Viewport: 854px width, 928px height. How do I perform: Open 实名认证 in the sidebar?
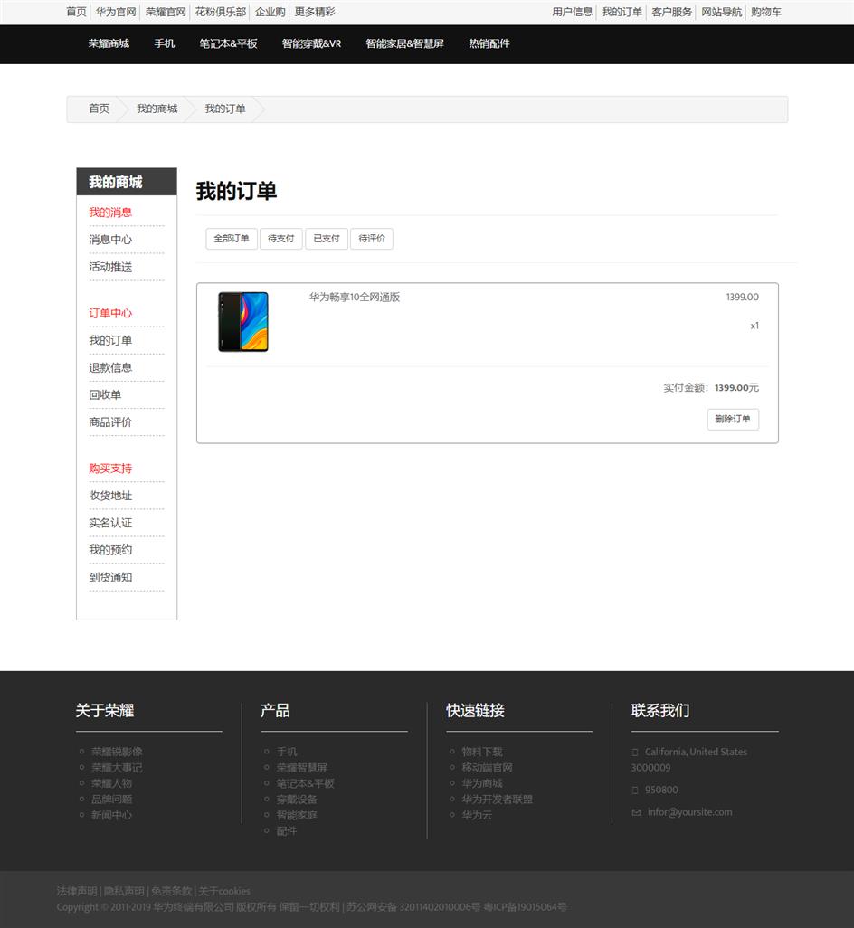110,523
